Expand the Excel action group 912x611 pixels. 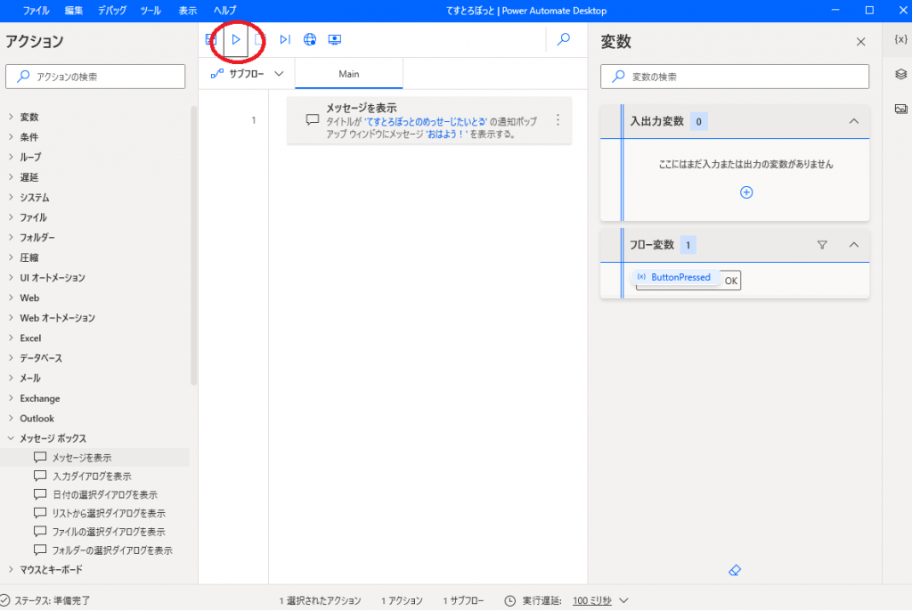coord(30,338)
